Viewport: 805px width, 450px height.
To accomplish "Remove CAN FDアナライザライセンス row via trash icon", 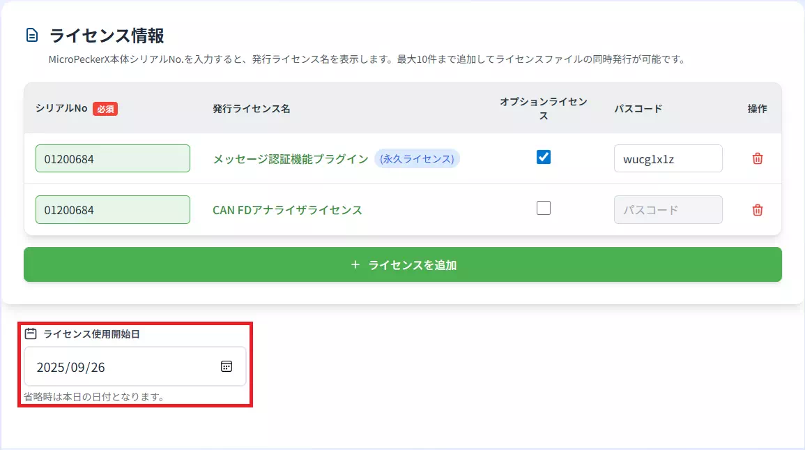I will tap(758, 209).
